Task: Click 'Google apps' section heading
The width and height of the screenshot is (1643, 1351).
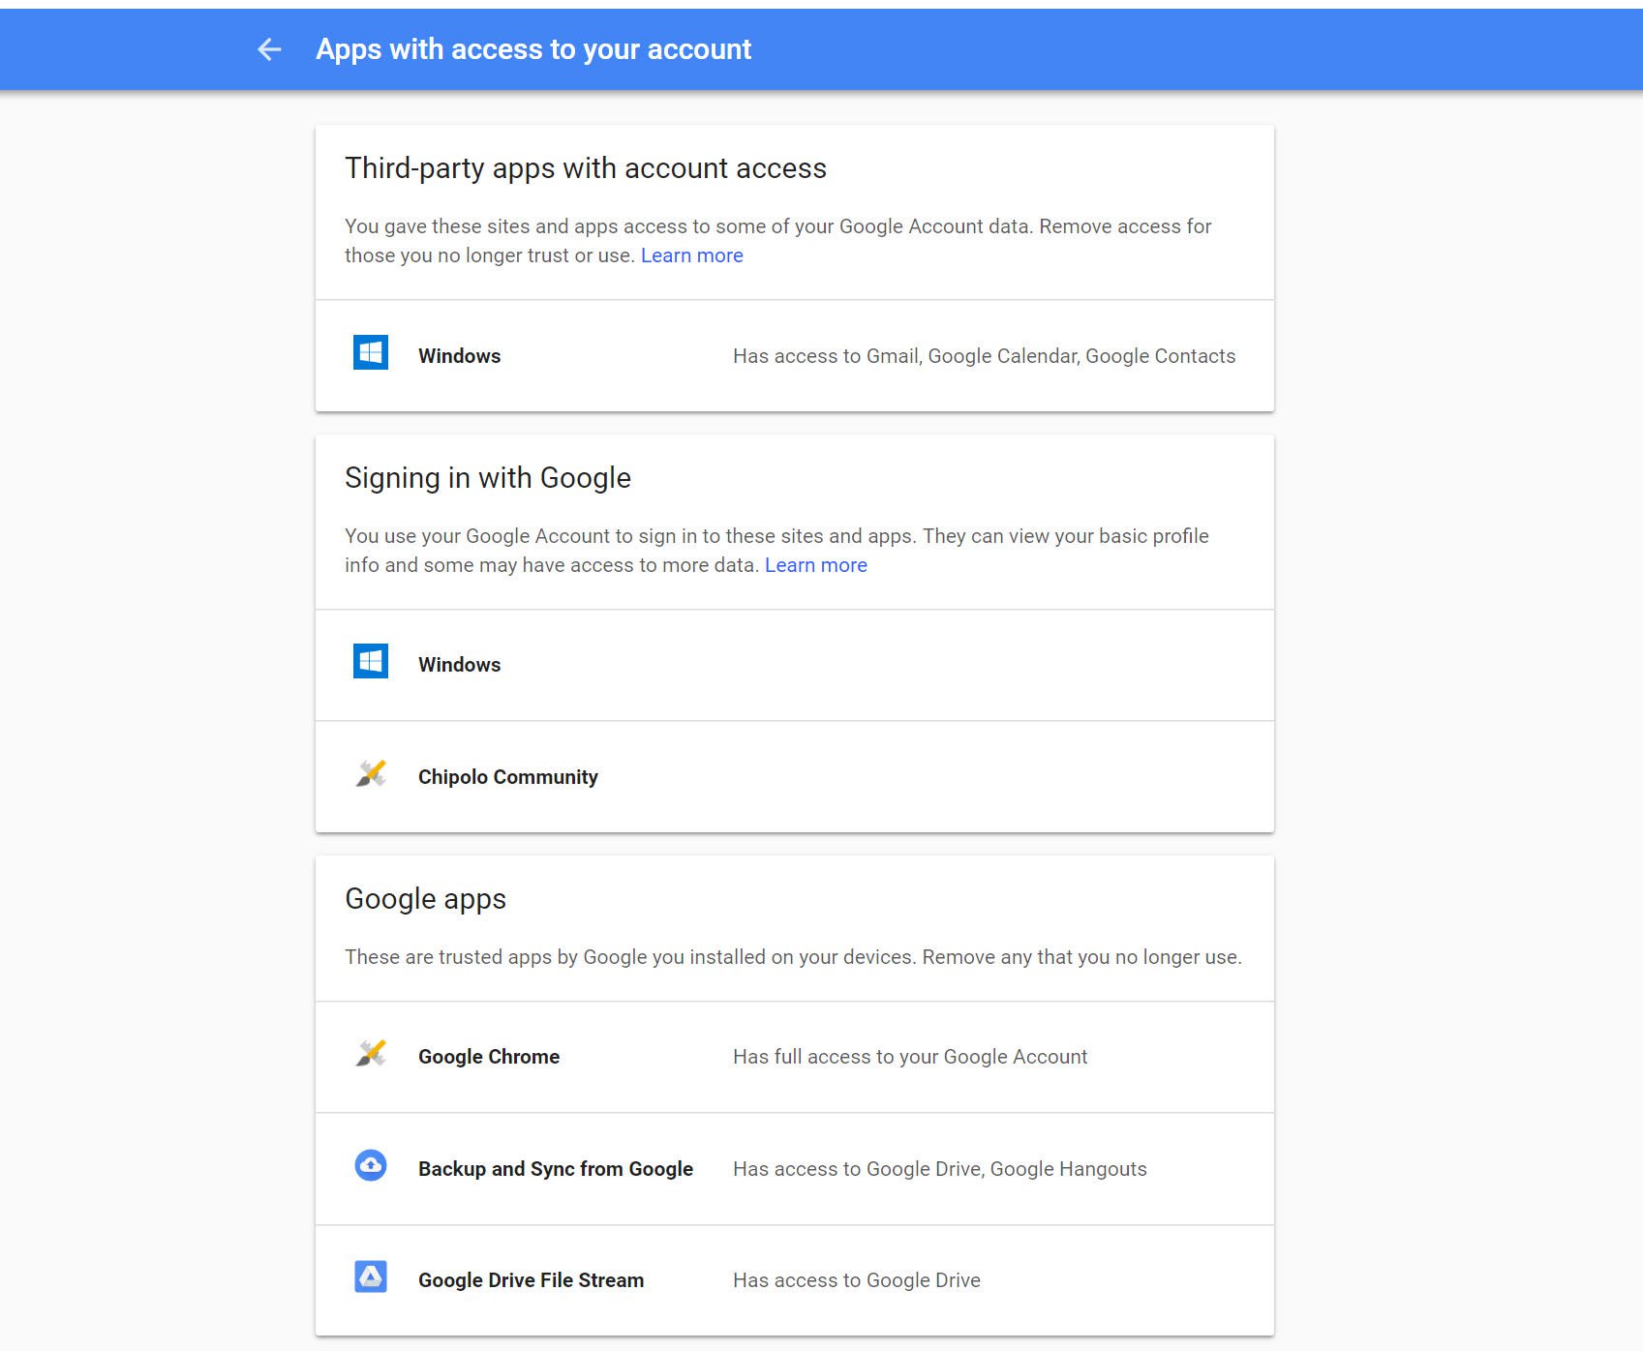Action: 426,899
